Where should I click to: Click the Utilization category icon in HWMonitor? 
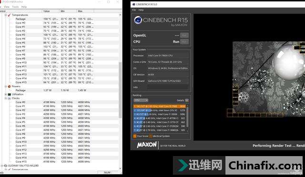click(x=9, y=94)
